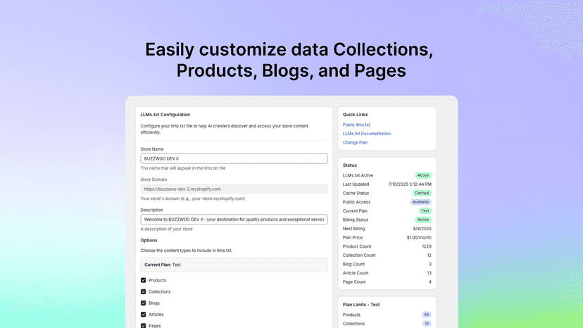Edit the store Description field

(234, 220)
